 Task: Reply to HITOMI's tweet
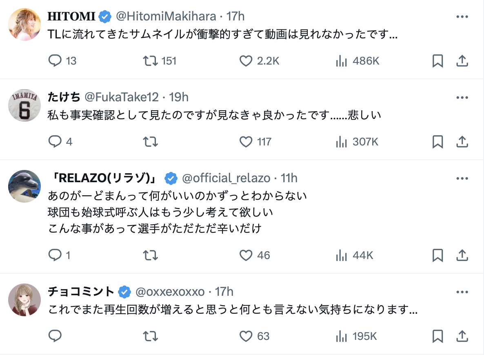[55, 61]
